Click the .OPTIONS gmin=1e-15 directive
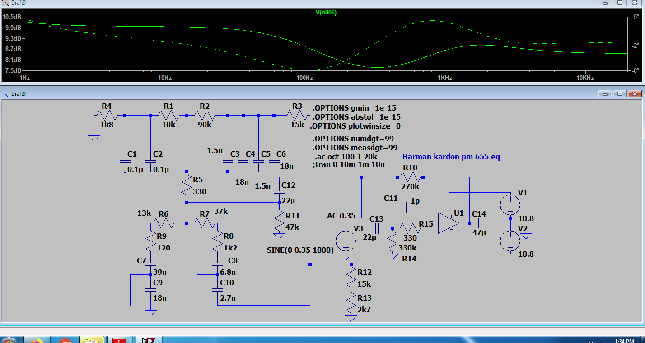This screenshot has width=645, height=343. (354, 108)
